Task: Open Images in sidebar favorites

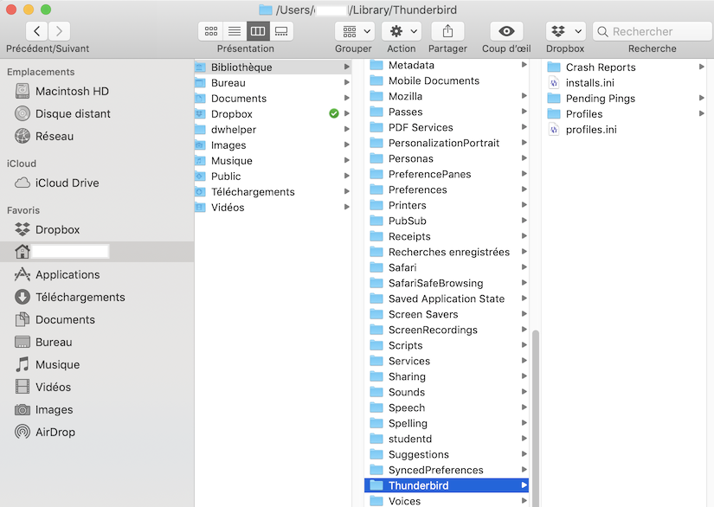Action: 97,409
